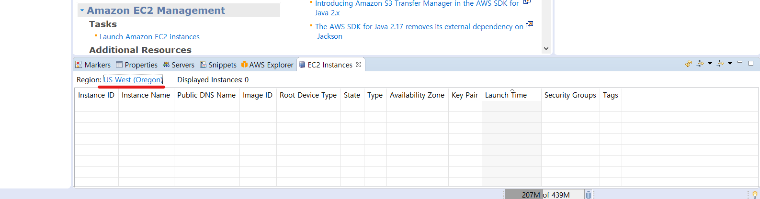Show the Markers tab
760x199 pixels.
[93, 65]
